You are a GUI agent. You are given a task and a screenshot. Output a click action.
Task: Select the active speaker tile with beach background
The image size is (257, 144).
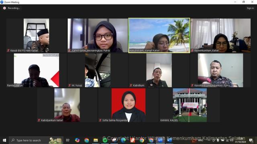159,36
